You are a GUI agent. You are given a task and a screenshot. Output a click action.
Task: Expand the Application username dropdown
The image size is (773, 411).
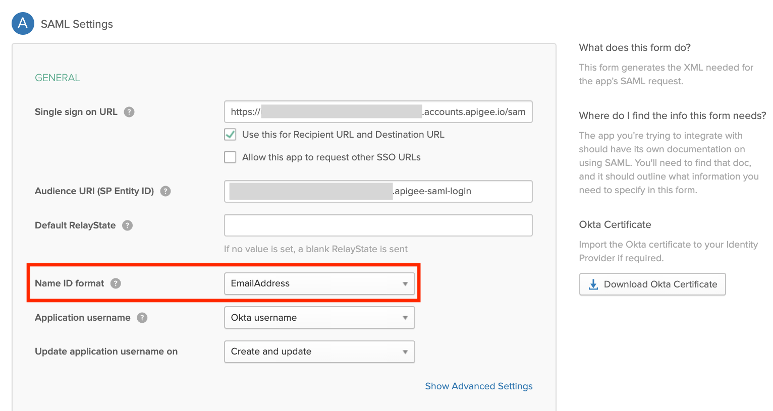(319, 318)
